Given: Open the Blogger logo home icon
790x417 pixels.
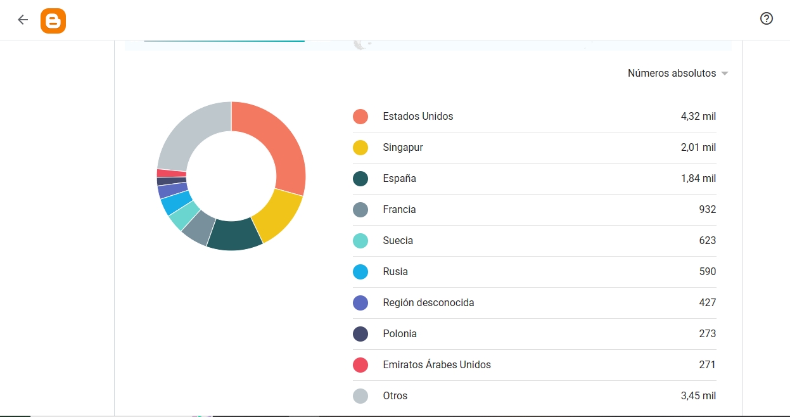Looking at the screenshot, I should [x=53, y=21].
